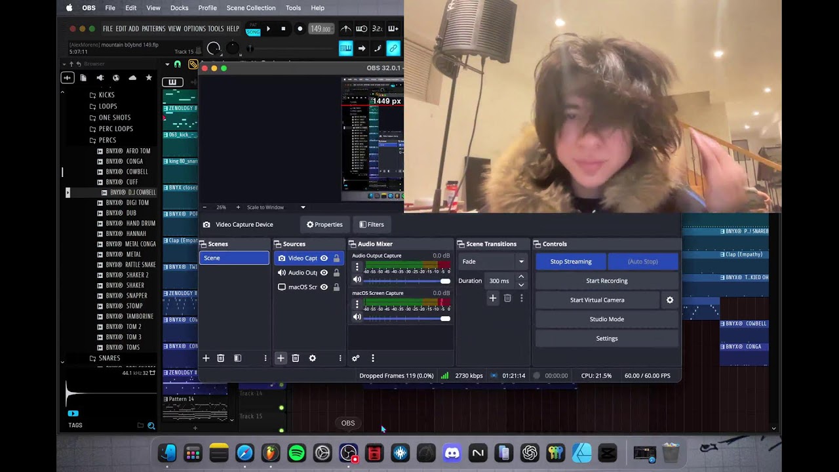Remove the selected scene with trash icon

click(221, 358)
